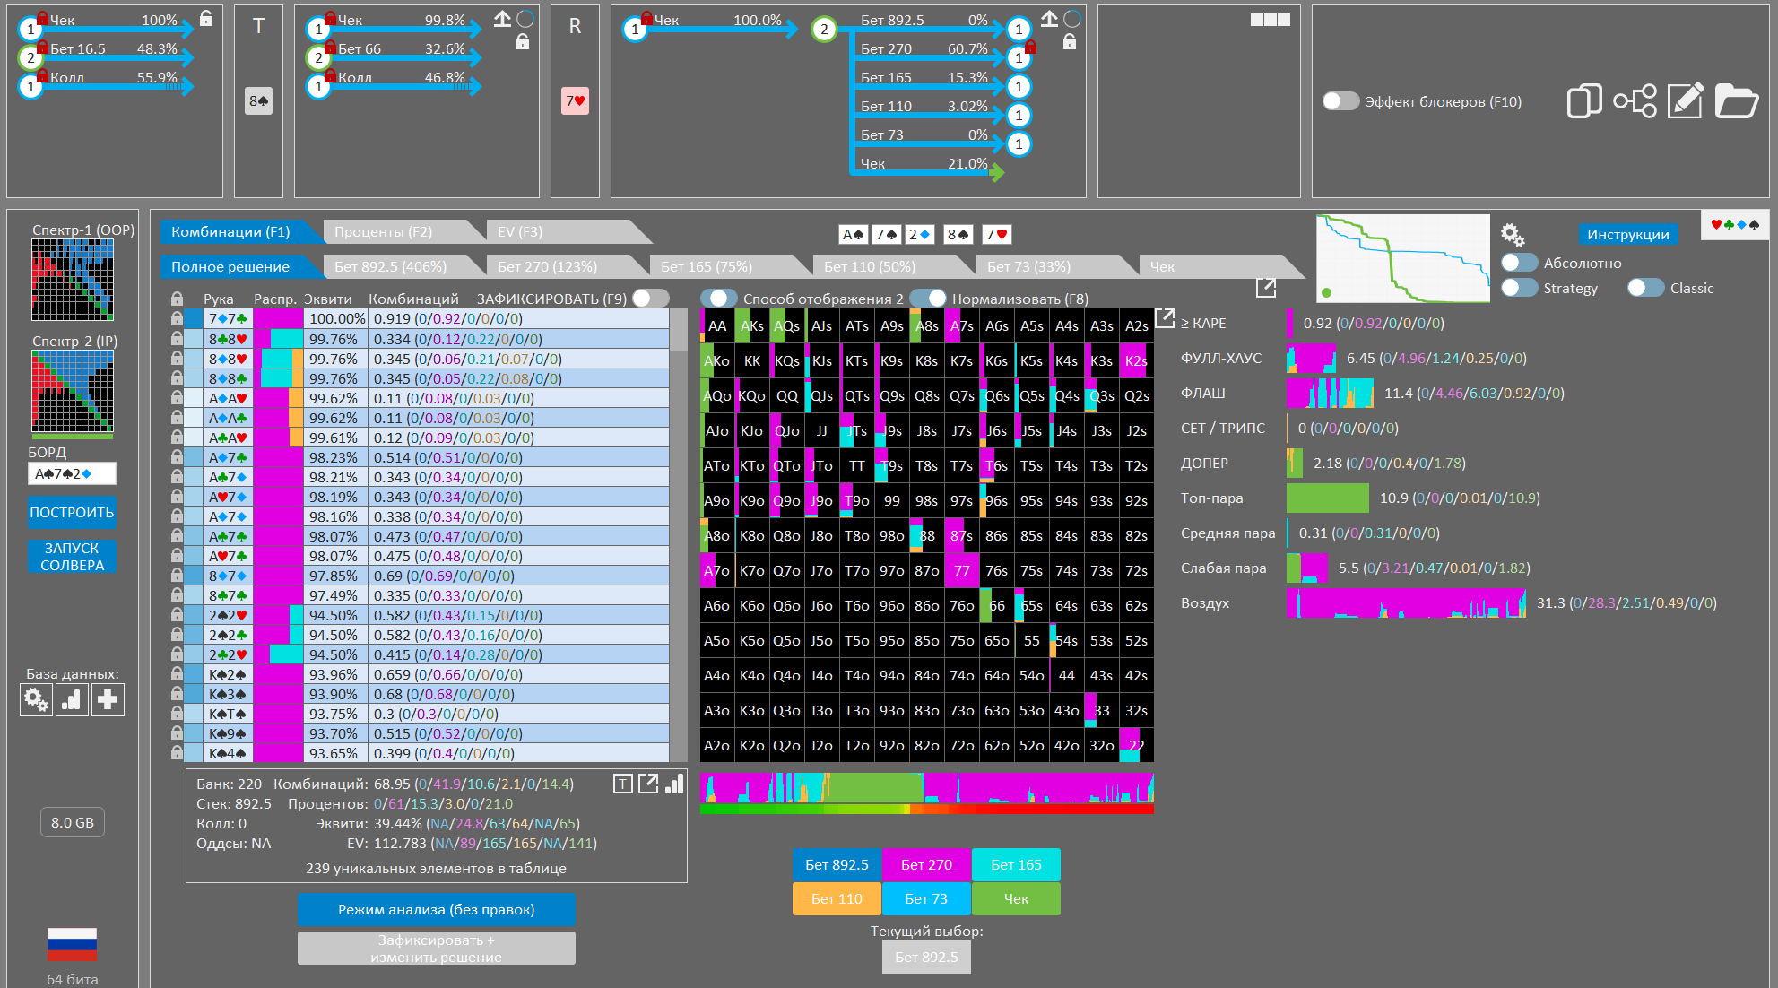Click the 8.0 GB memory button

tap(73, 822)
